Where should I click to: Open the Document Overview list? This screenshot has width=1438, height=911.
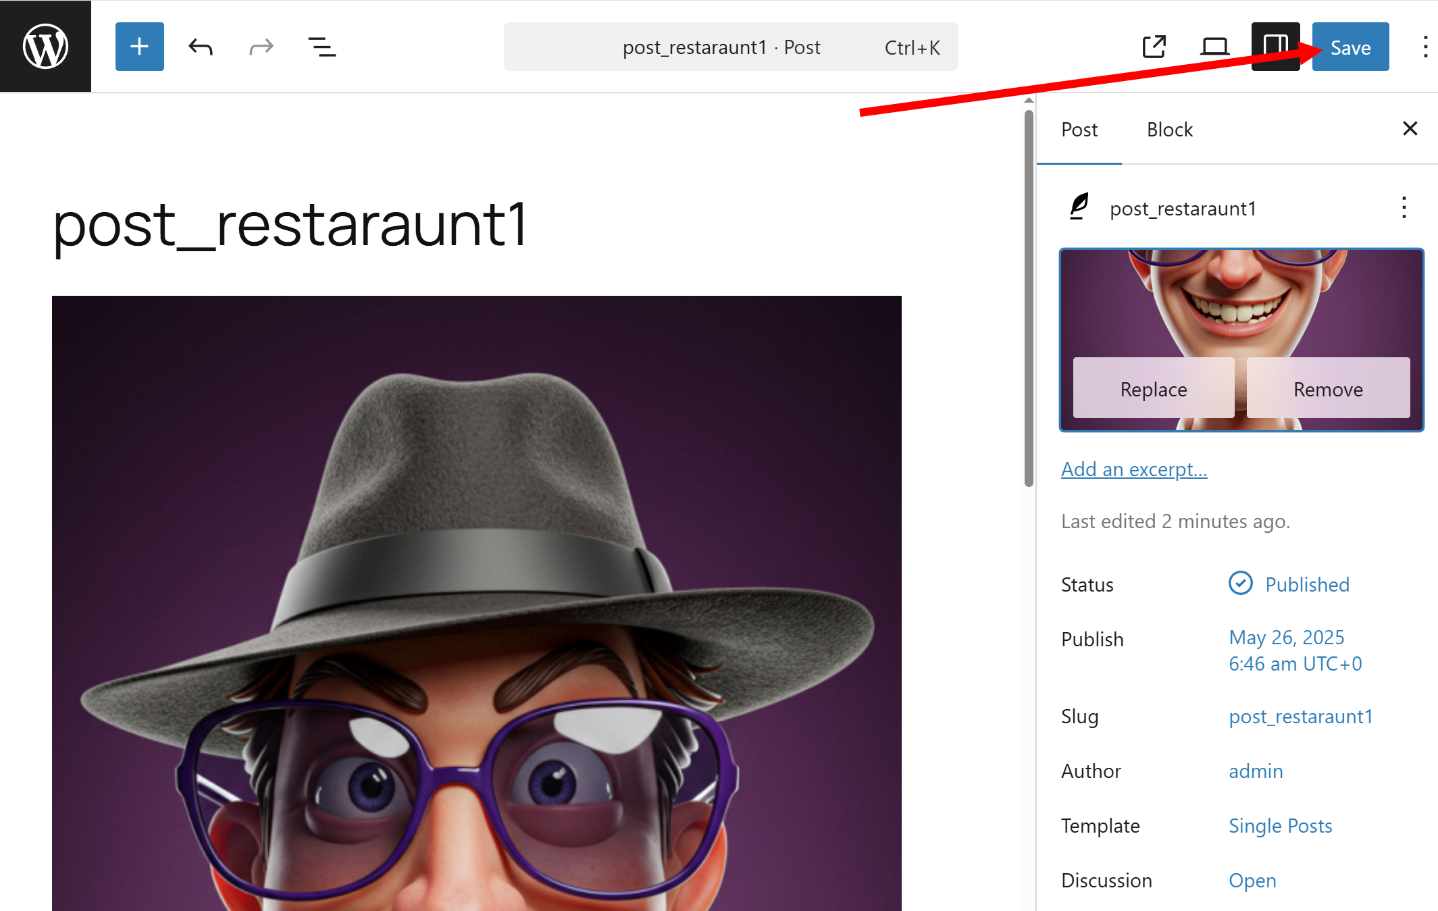pos(322,47)
